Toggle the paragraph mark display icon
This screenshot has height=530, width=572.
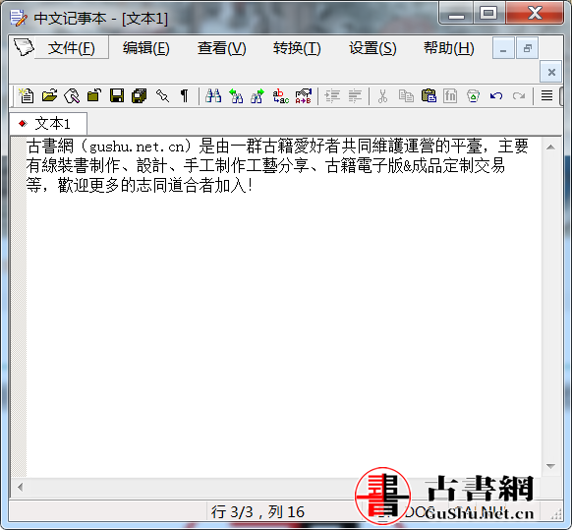[x=185, y=96]
